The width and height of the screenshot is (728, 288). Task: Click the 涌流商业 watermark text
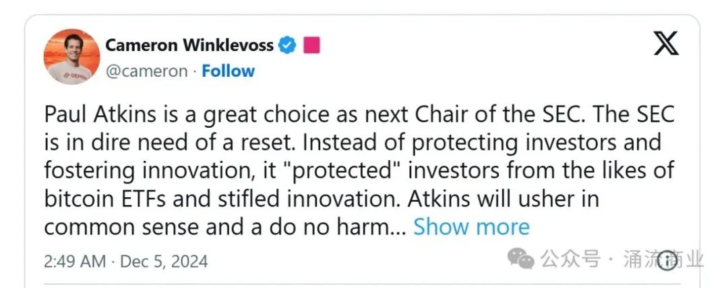664,259
